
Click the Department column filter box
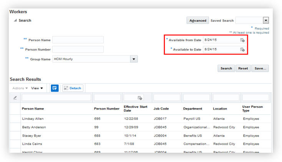pos(196,98)
